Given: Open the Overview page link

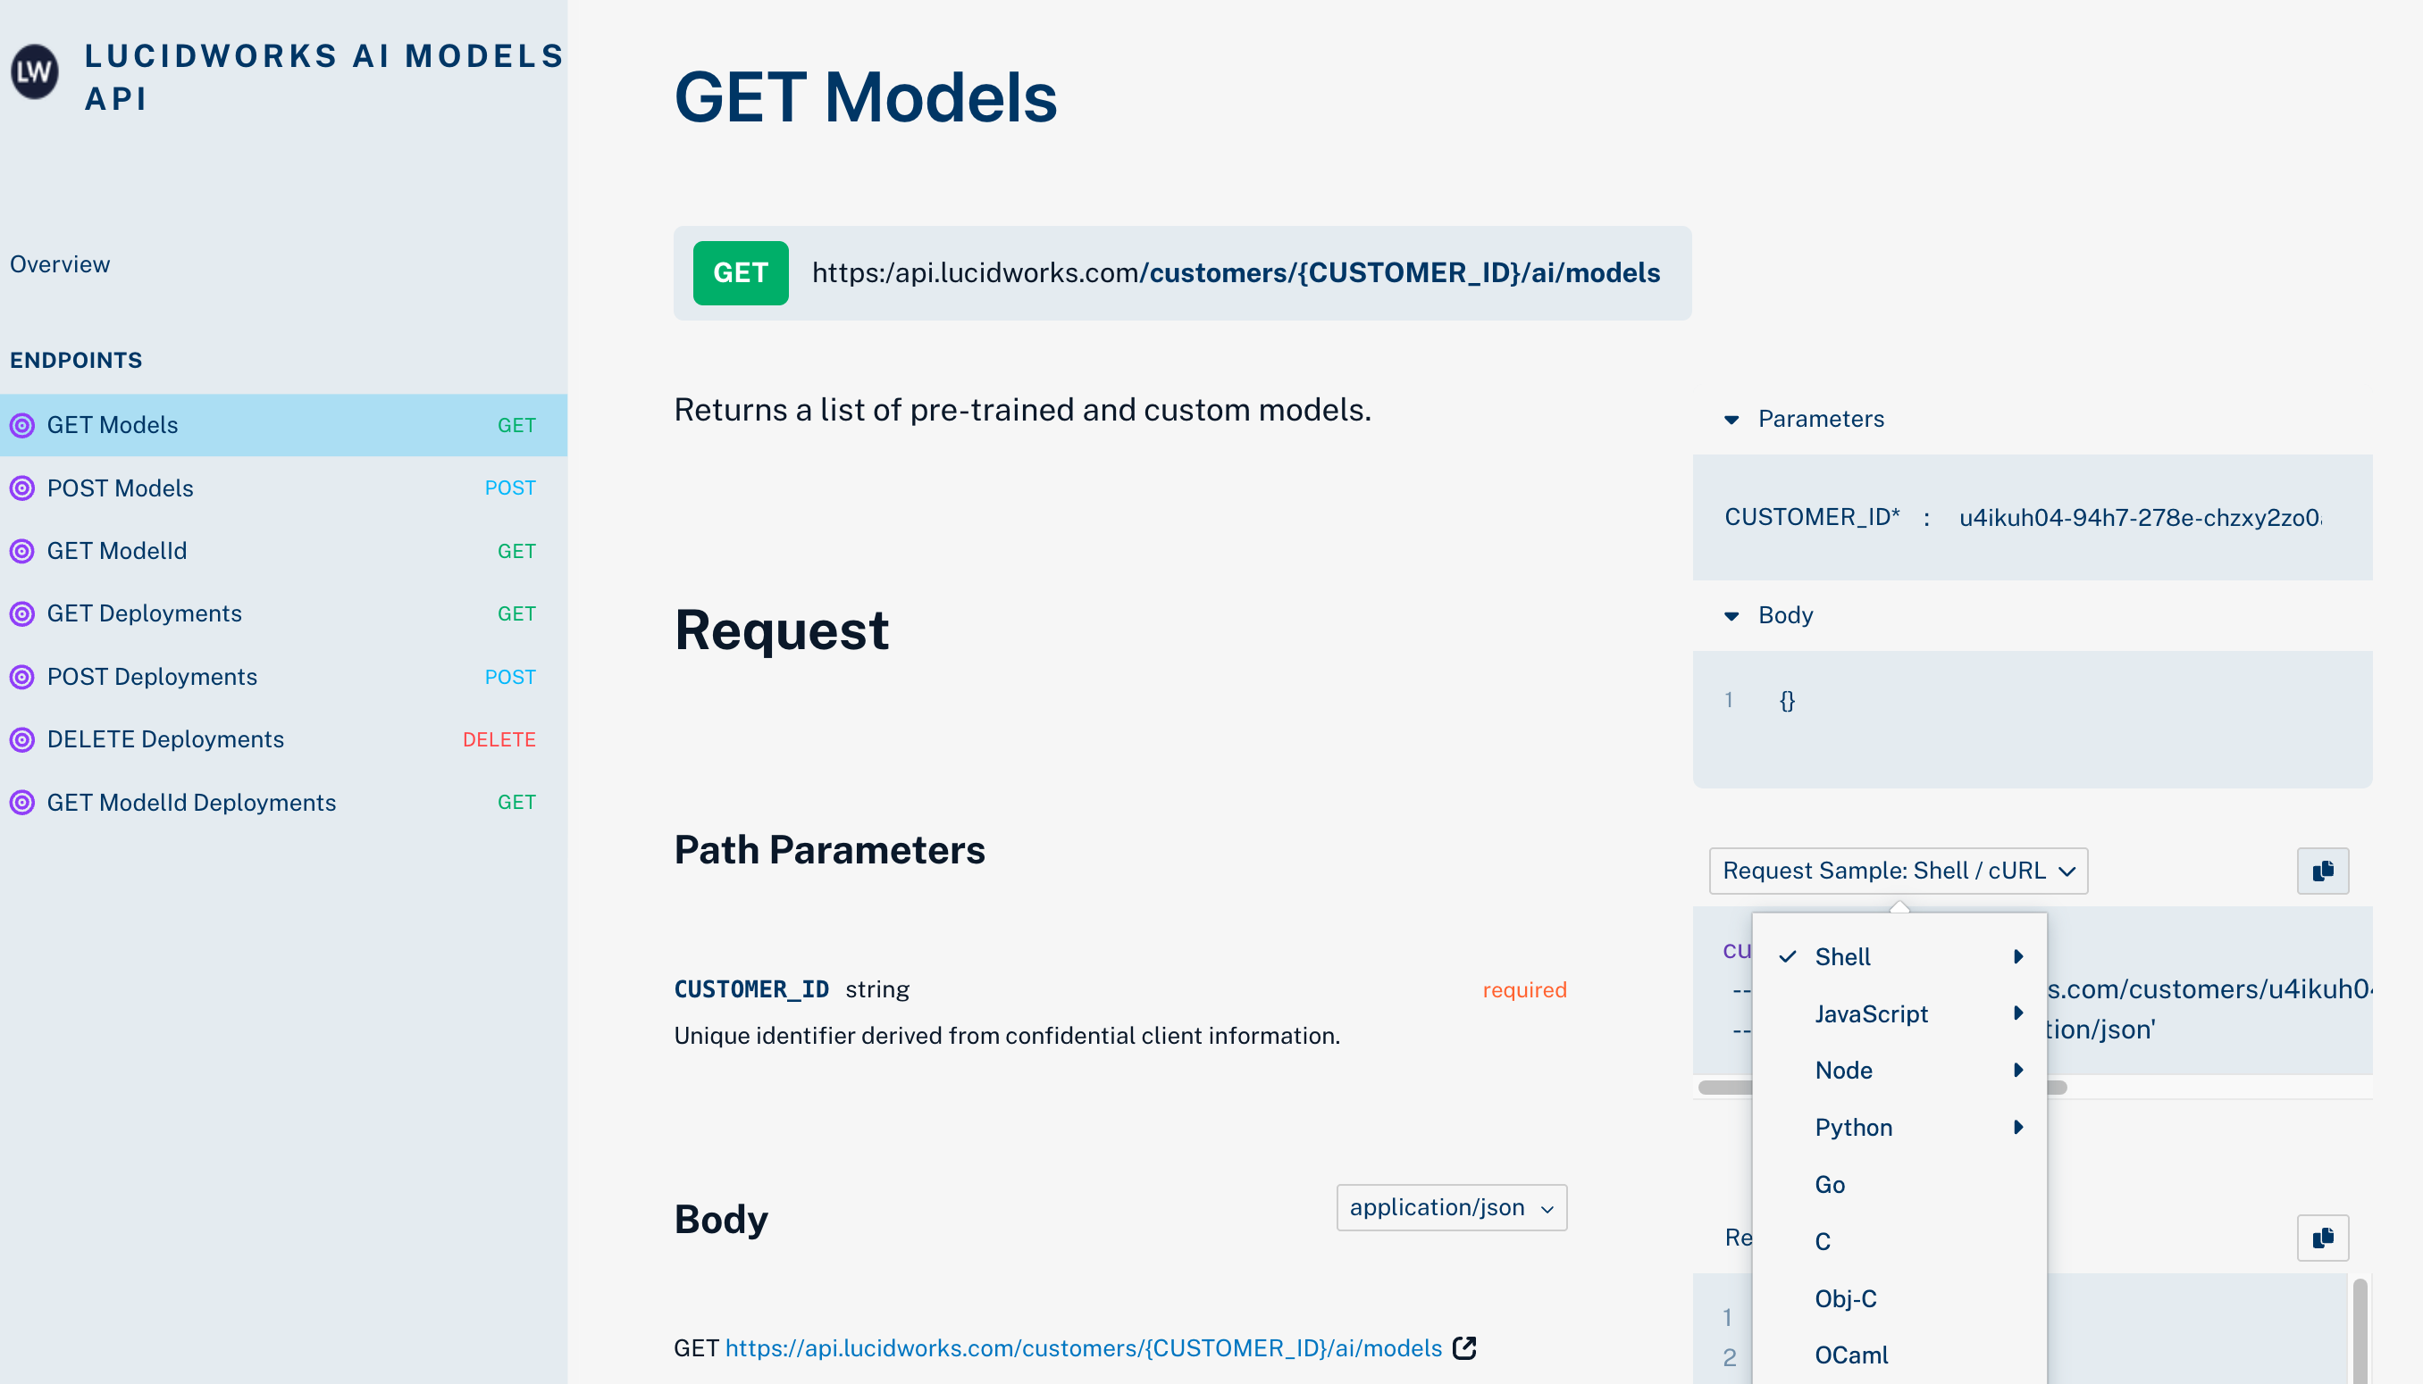Looking at the screenshot, I should tap(60, 264).
